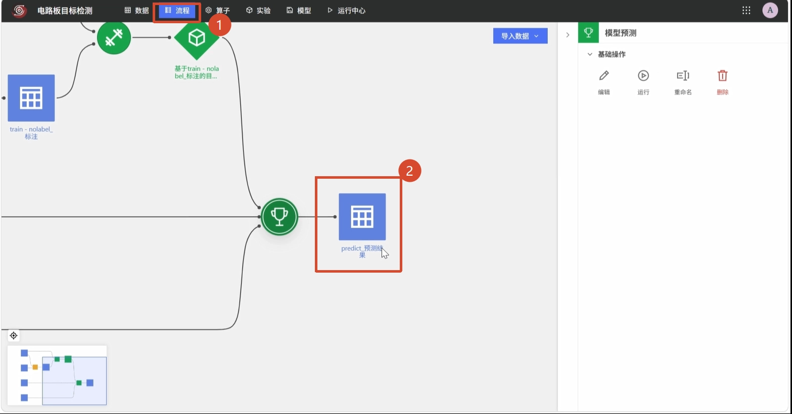Select the green cube model node

coord(197,38)
